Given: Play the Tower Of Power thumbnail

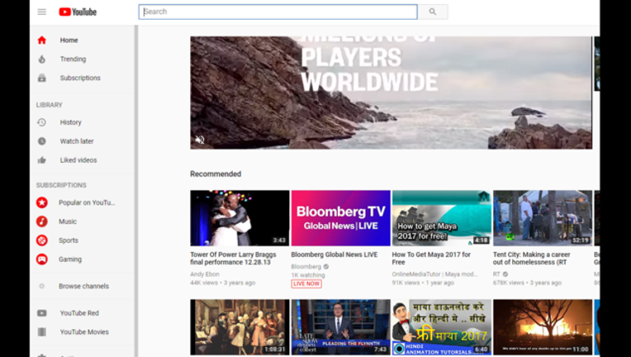Looking at the screenshot, I should [x=240, y=218].
